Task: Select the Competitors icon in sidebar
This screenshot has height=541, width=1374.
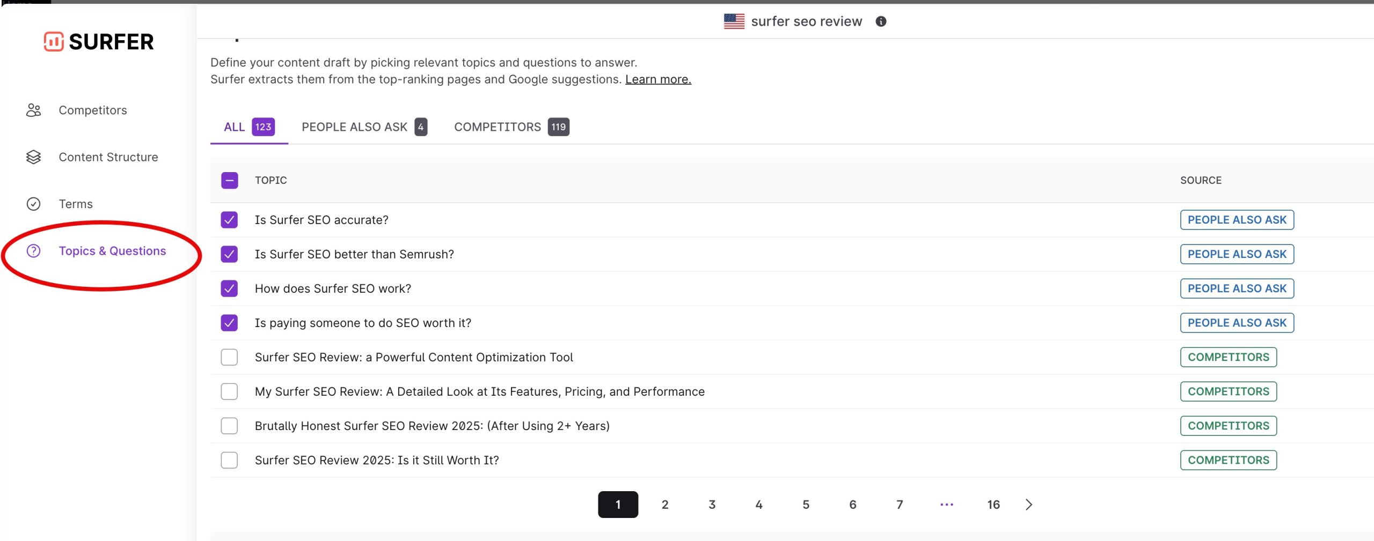Action: click(x=33, y=109)
